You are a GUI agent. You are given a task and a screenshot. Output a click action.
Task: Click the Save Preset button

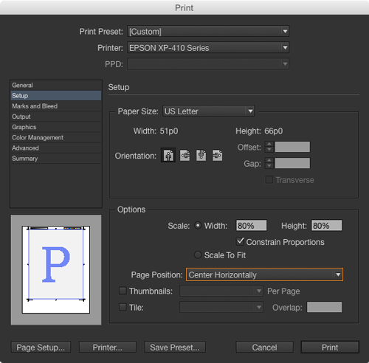(x=175, y=347)
